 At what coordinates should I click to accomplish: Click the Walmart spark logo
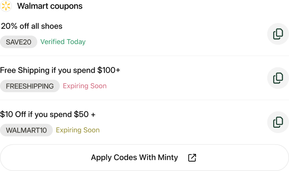click(x=6, y=6)
